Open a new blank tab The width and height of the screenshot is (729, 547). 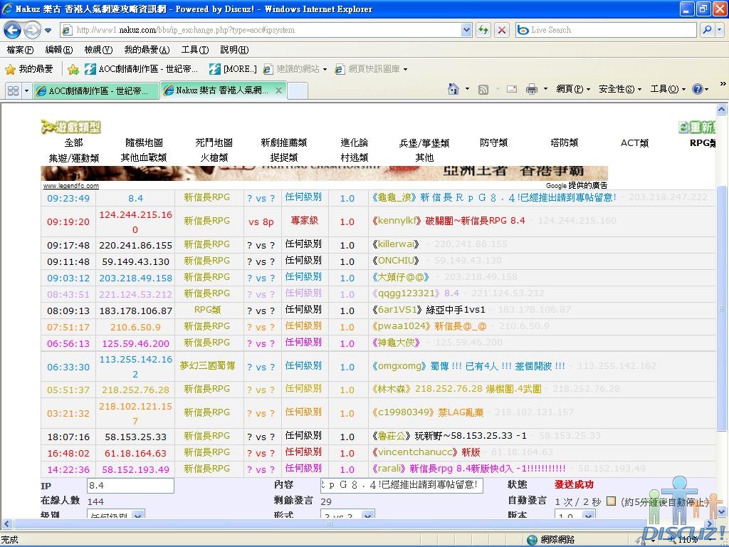pyautogui.click(x=298, y=90)
